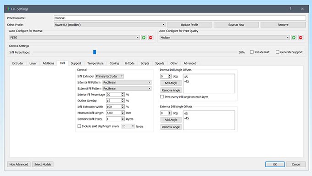Select -45 in the Internal Infill Angle list
The height and width of the screenshot is (176, 312).
(x=186, y=81)
